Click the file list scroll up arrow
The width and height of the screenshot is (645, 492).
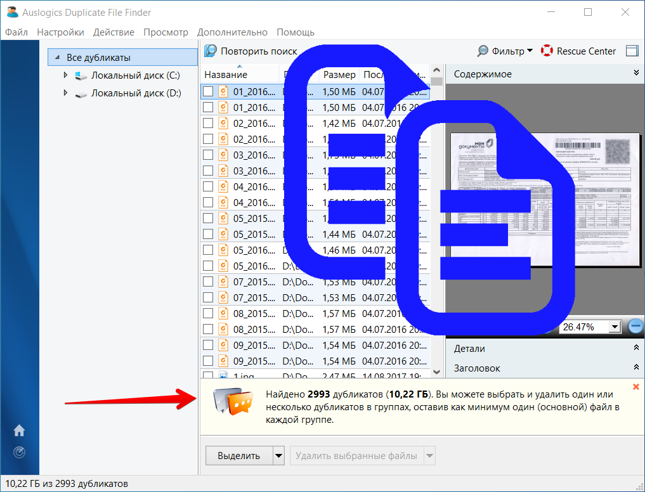click(437, 70)
